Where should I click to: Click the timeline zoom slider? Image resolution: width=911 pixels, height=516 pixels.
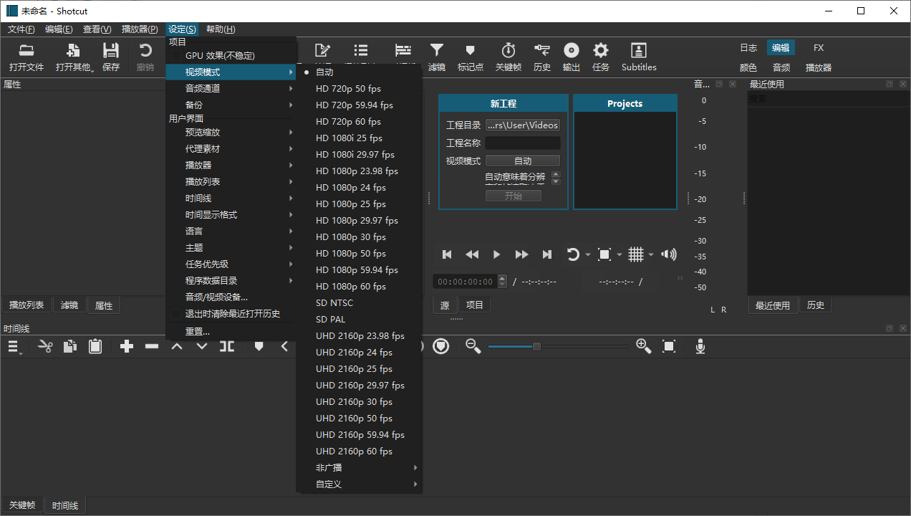pyautogui.click(x=536, y=347)
